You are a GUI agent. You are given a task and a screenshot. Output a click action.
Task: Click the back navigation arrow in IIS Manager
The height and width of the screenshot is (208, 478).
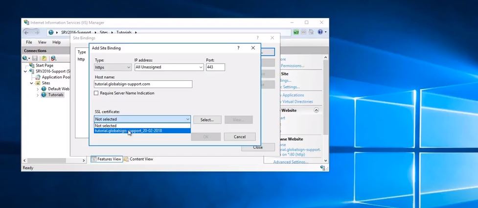pyautogui.click(x=27, y=32)
